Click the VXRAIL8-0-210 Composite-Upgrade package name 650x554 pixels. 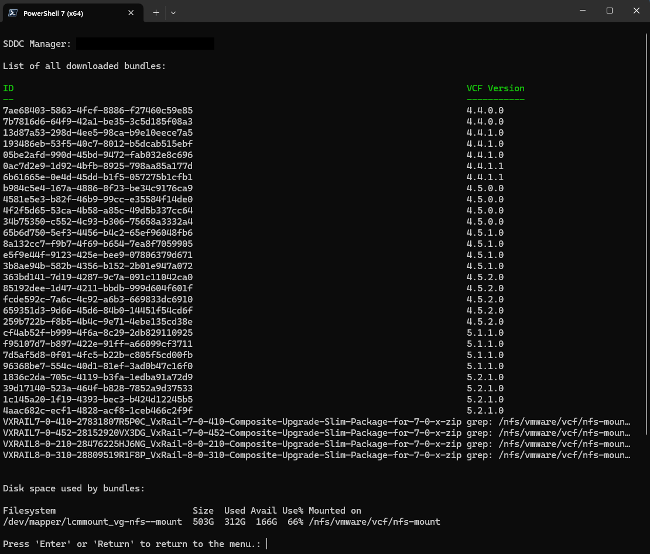pos(232,444)
